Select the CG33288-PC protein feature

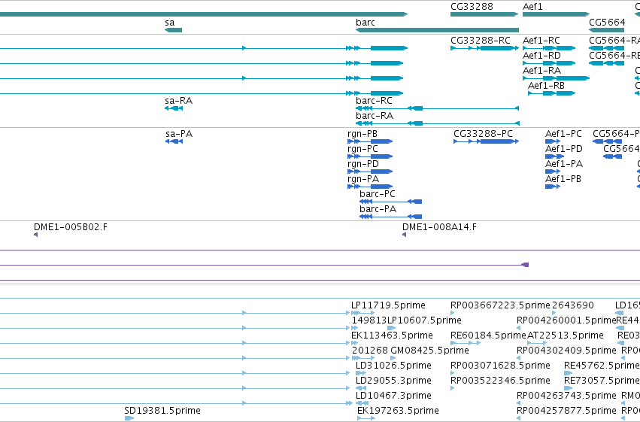(x=486, y=141)
